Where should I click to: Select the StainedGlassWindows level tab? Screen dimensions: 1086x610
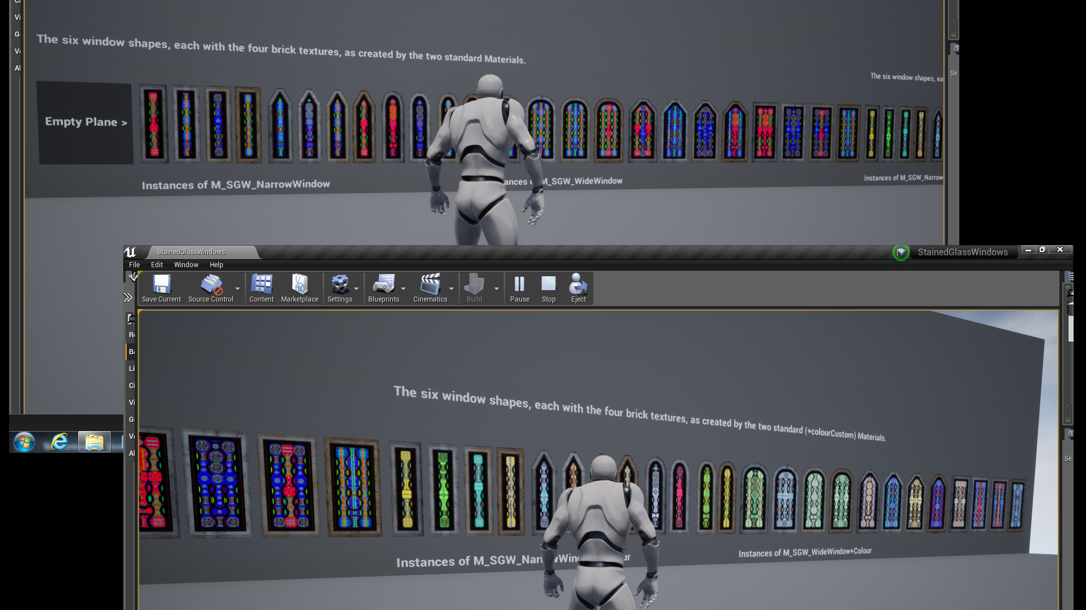click(x=192, y=252)
